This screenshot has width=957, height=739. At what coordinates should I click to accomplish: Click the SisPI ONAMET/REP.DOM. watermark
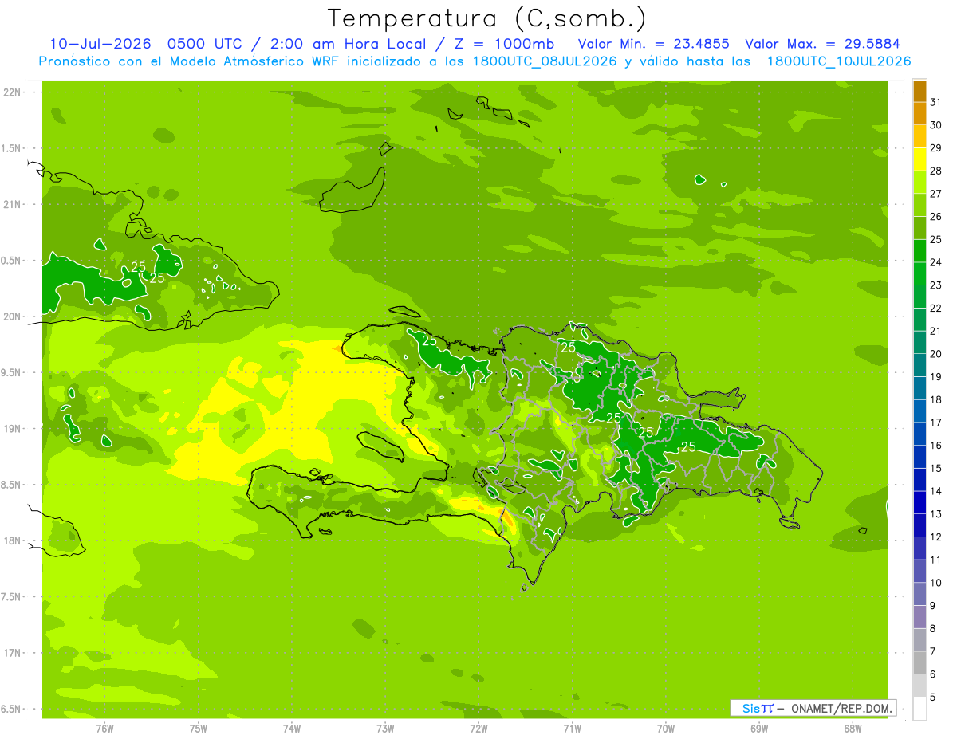pos(813,708)
